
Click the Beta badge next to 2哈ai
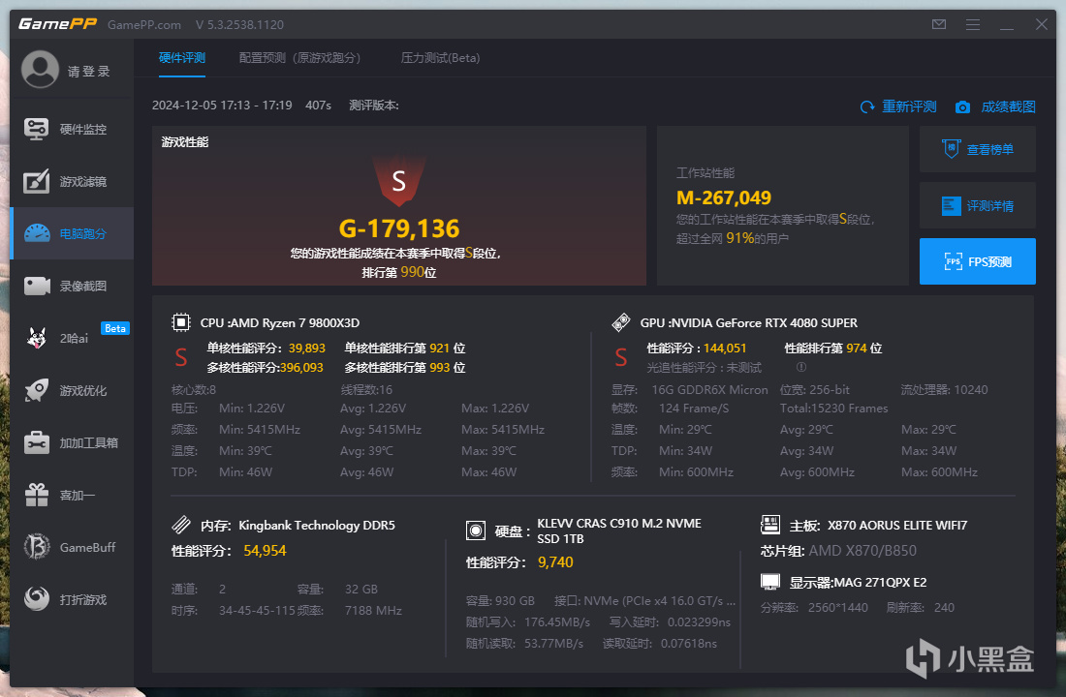pyautogui.click(x=115, y=328)
